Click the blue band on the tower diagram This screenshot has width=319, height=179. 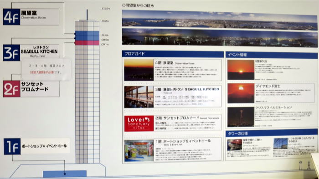87,36
